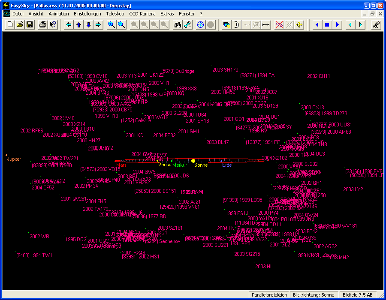The image size is (386, 300).
Task: Save using the floppy disk icon
Action: click(30, 25)
